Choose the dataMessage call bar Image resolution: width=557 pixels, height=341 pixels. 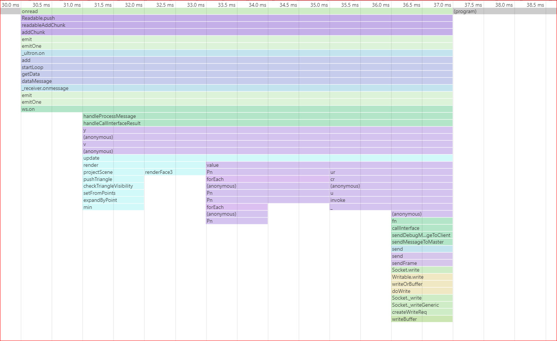pos(237,81)
